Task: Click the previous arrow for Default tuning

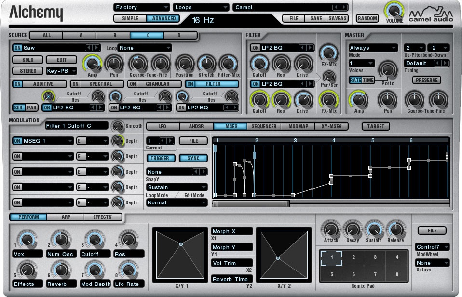Action: click(x=438, y=63)
